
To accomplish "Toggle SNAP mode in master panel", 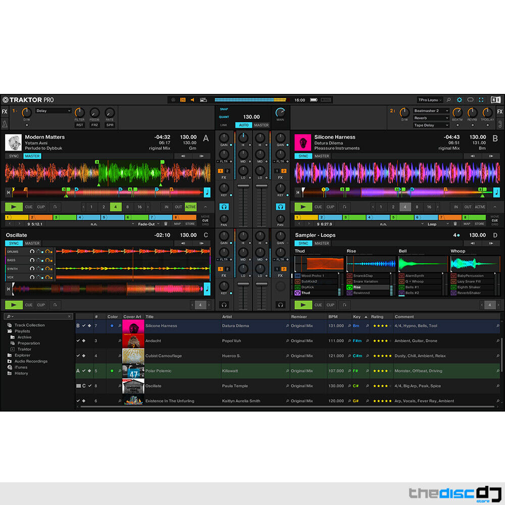I will 224,109.
